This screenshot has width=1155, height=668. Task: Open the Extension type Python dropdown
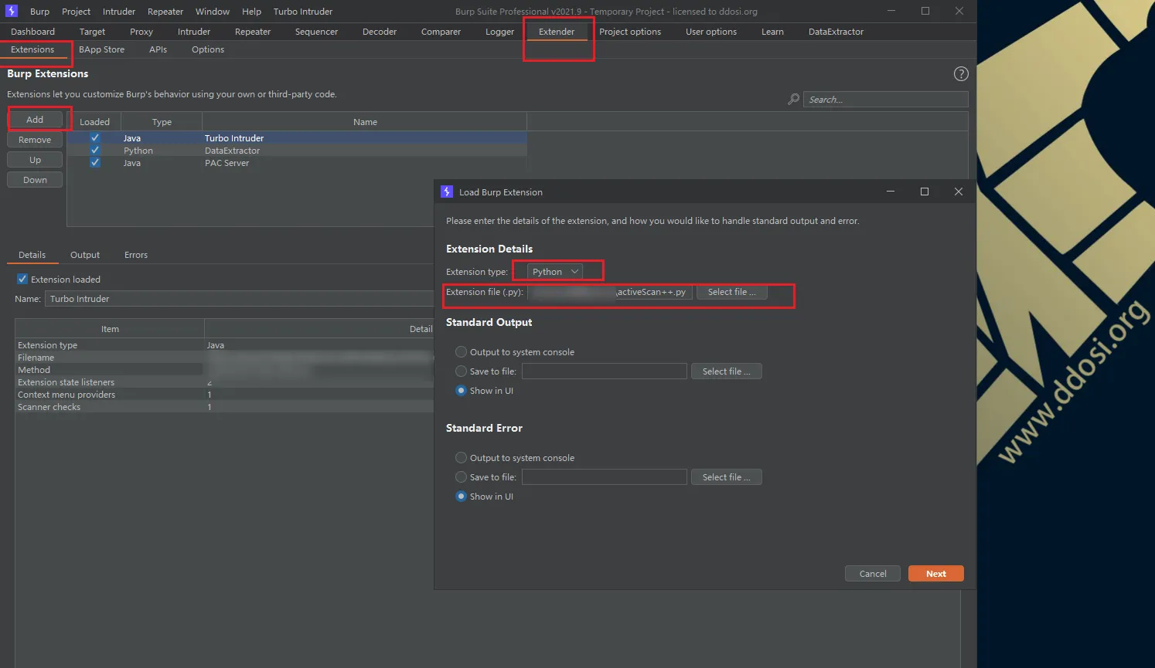(555, 272)
